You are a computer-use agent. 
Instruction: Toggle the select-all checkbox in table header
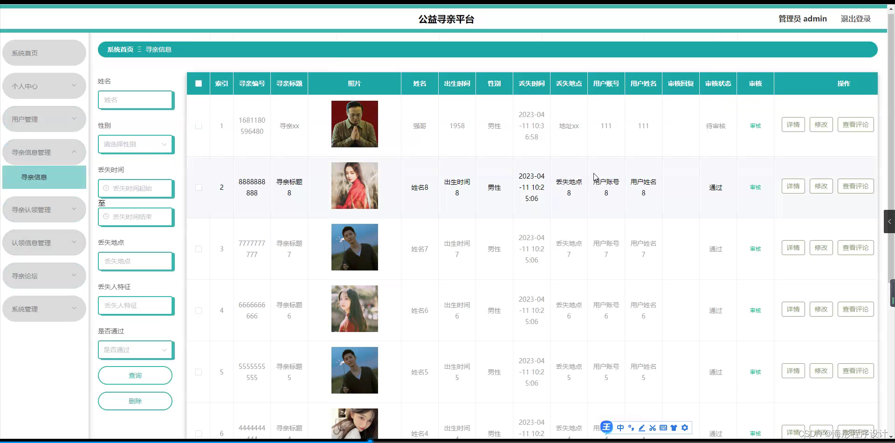[198, 83]
